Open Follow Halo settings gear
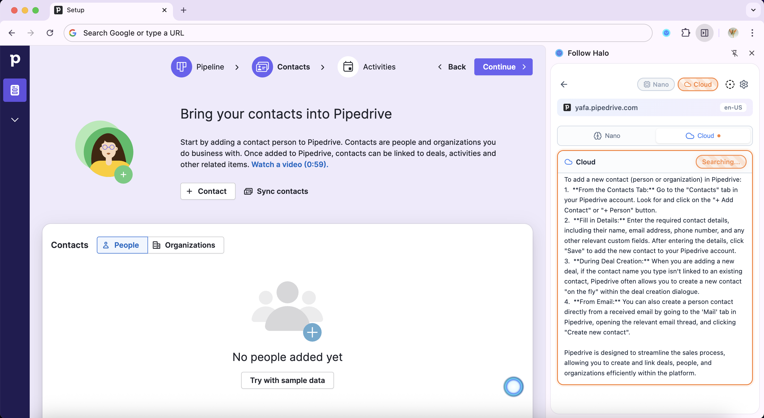Viewport: 764px width, 418px height. pos(744,85)
